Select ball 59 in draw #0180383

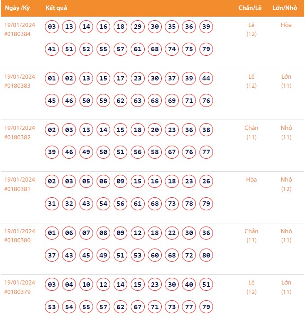pos(103,101)
